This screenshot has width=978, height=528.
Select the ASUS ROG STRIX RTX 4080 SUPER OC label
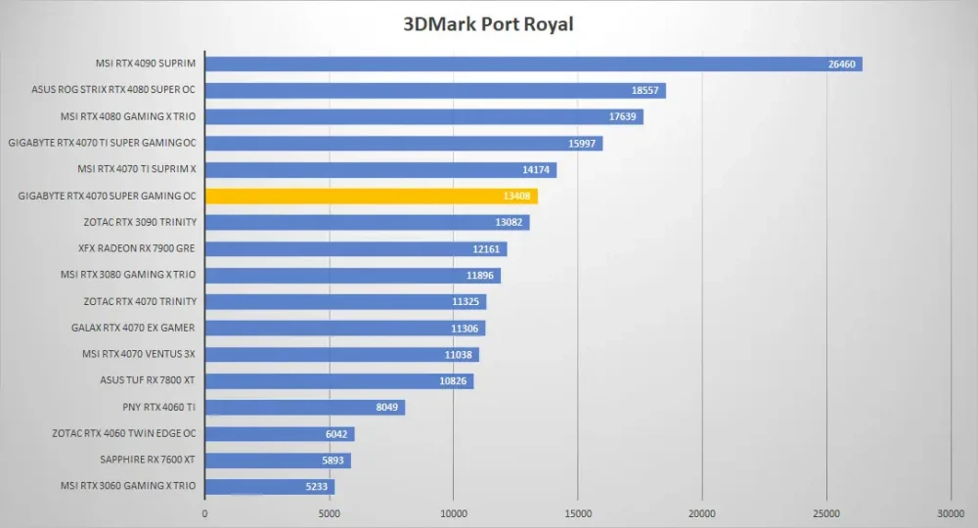click(113, 90)
